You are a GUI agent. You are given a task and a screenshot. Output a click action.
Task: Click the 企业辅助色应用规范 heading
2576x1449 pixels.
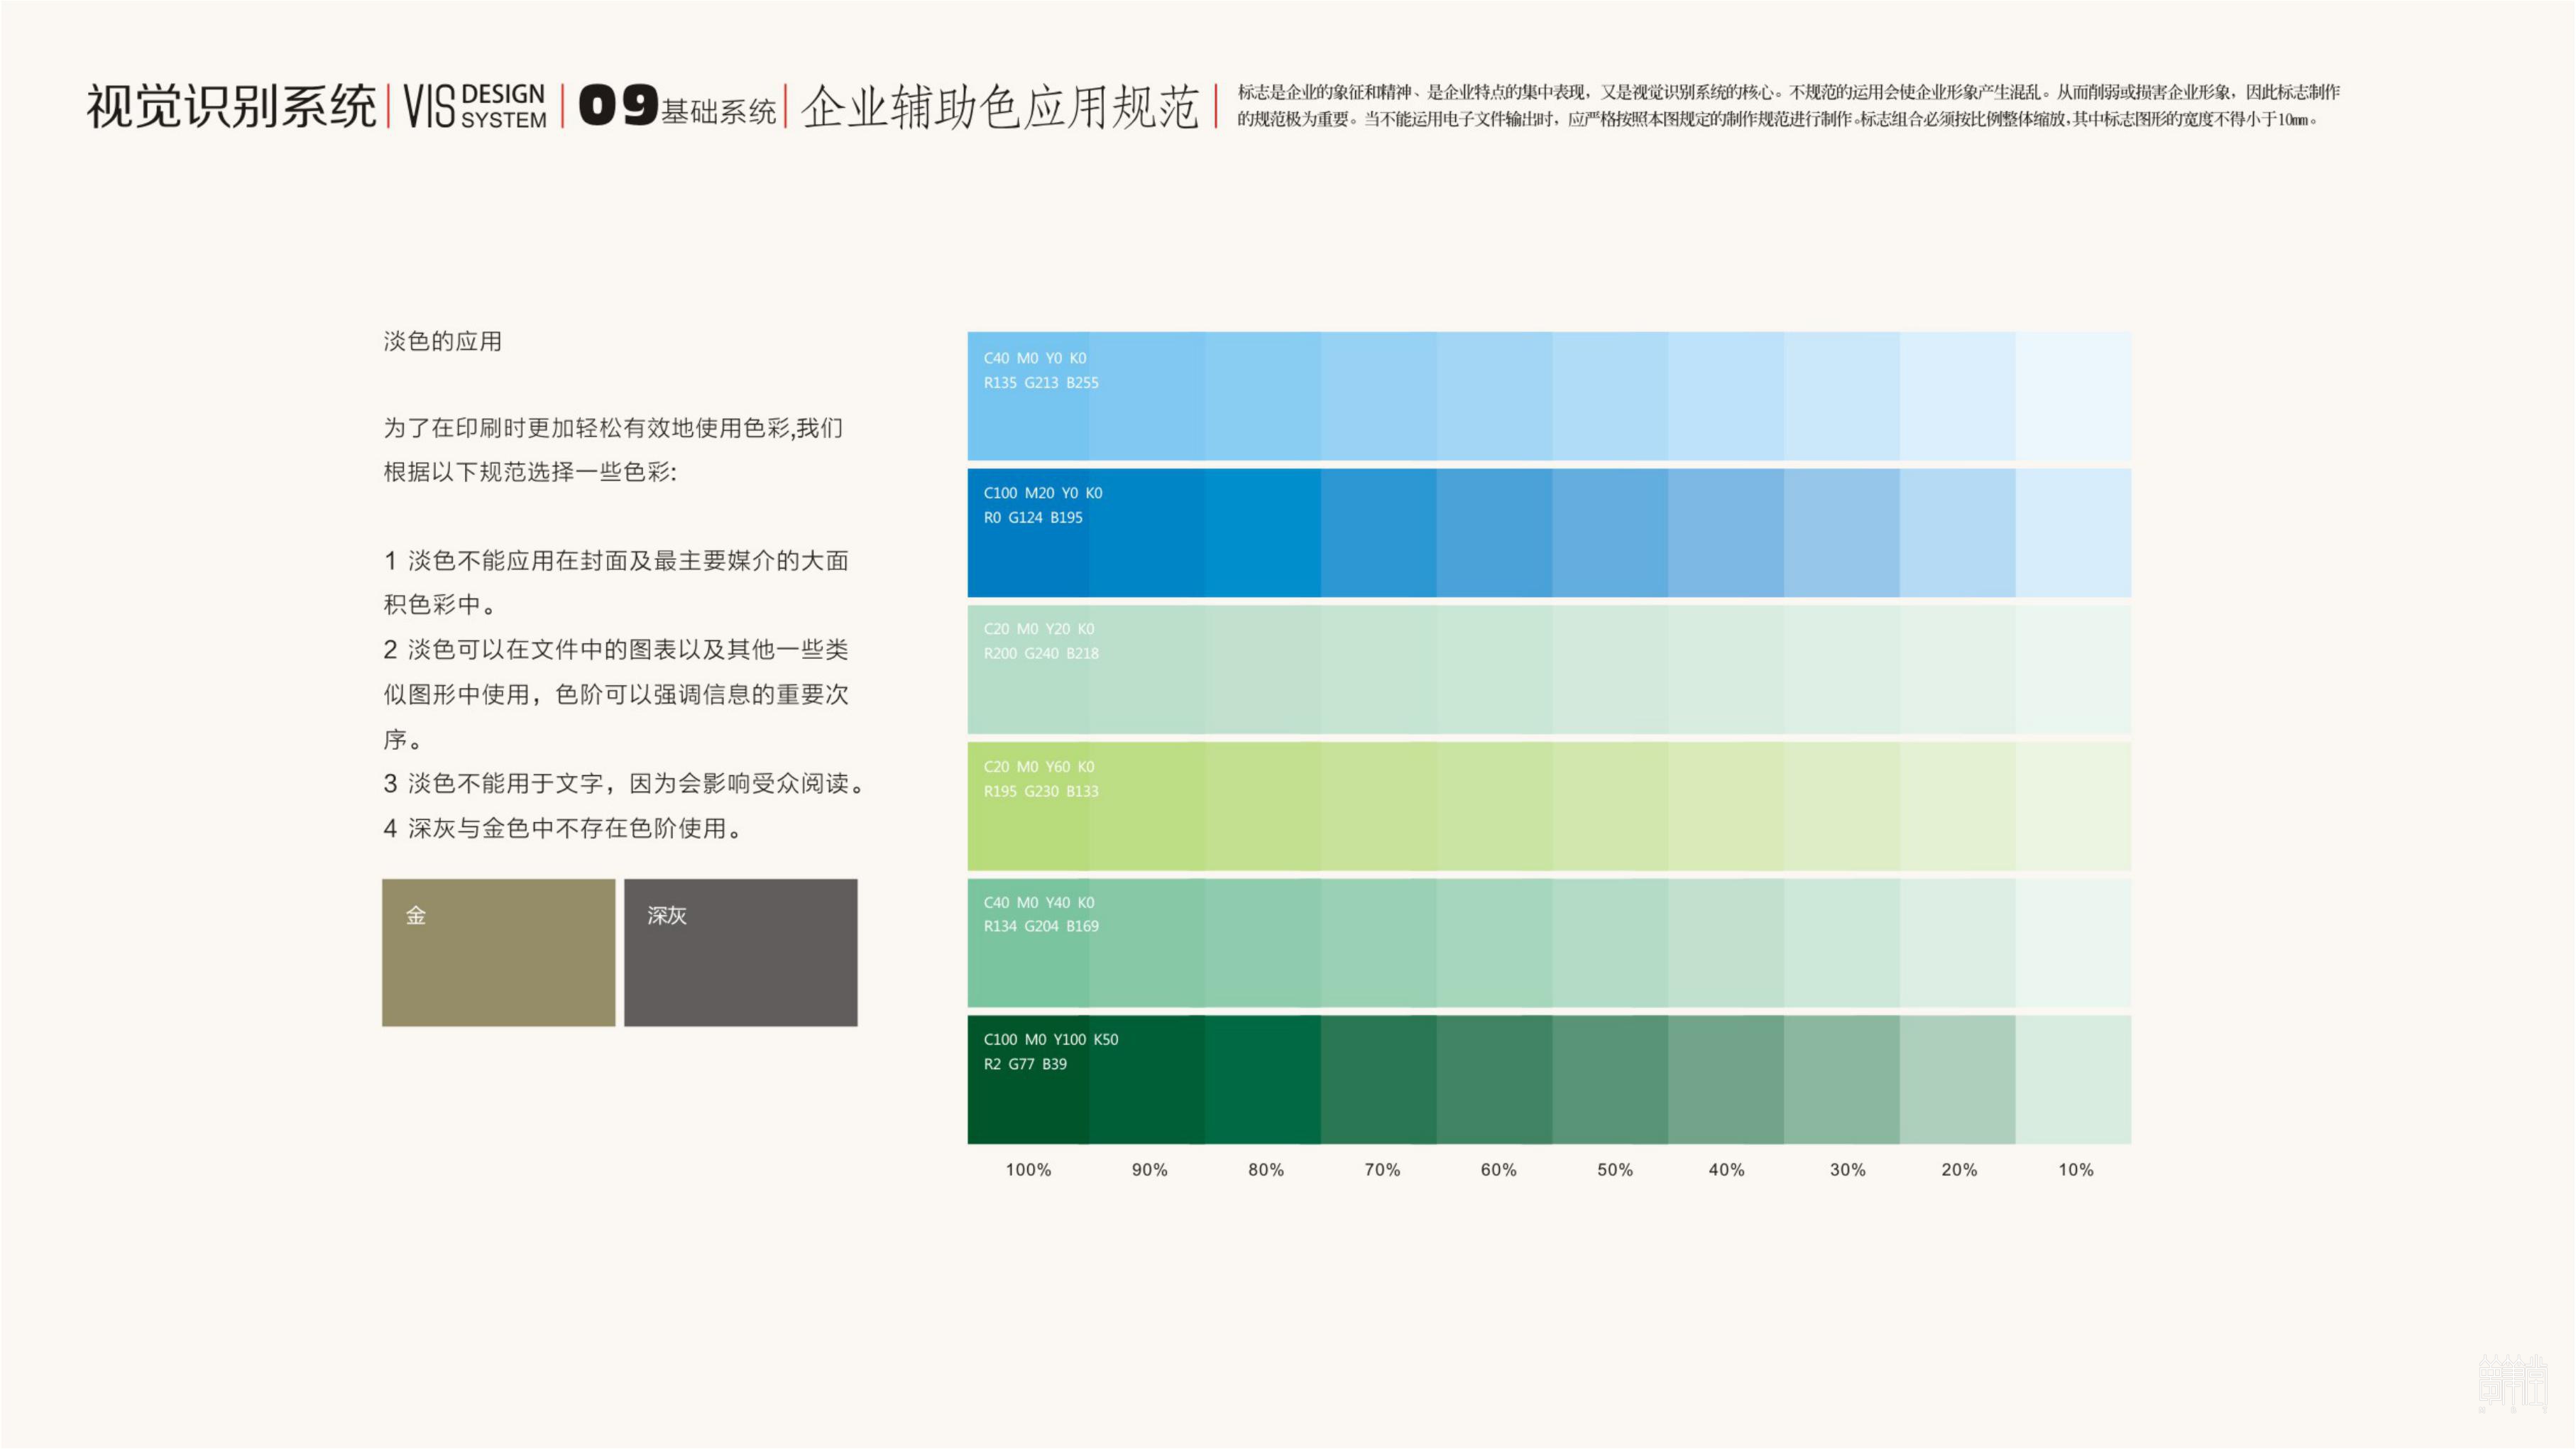pyautogui.click(x=999, y=106)
